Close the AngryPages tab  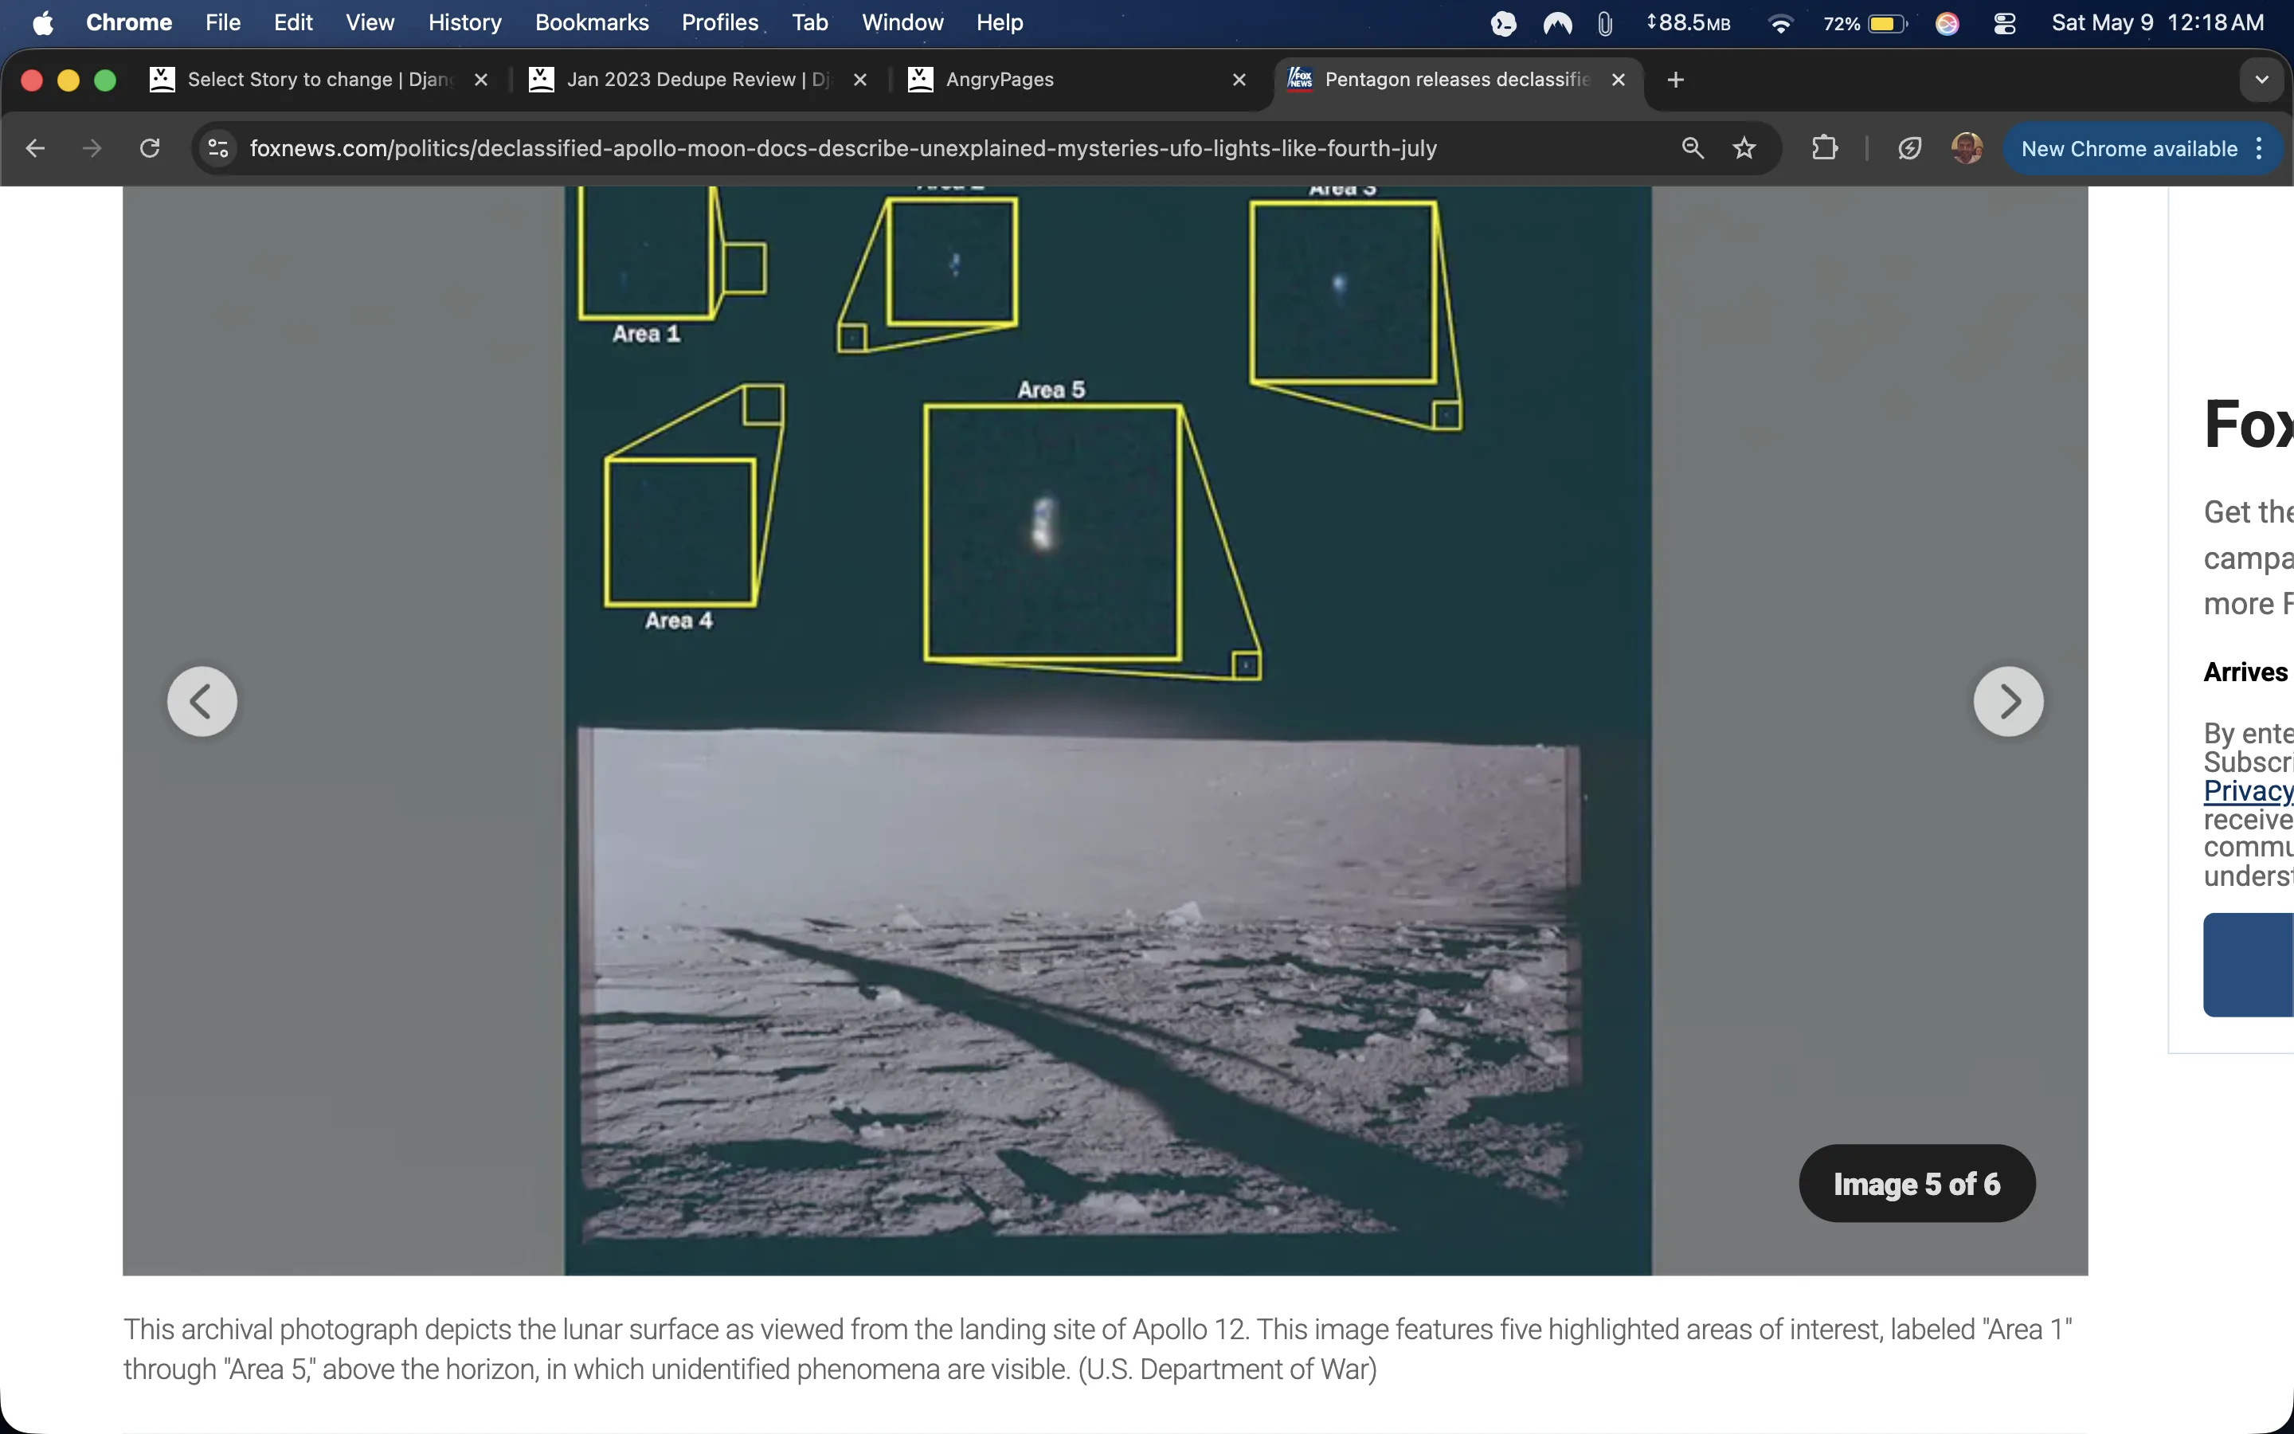coord(1239,80)
